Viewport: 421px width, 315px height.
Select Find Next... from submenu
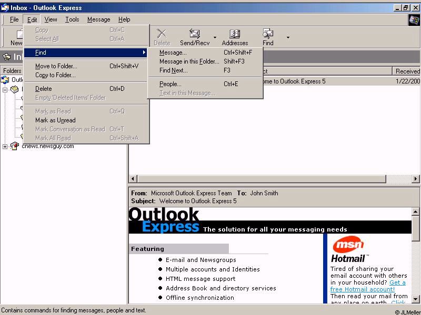coord(206,70)
